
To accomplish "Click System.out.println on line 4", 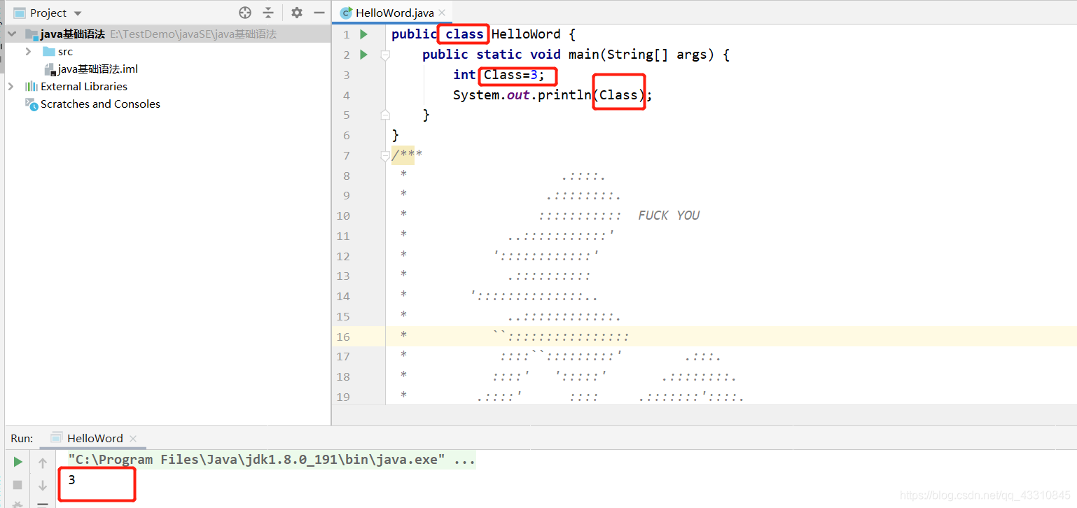I will coord(522,95).
